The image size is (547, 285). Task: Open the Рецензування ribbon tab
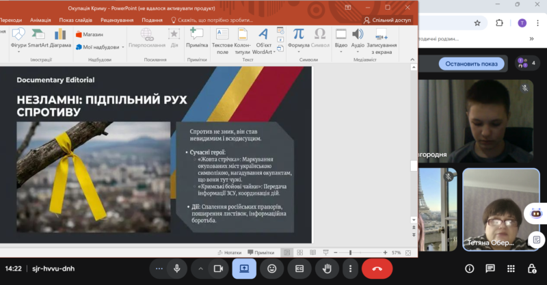pos(116,20)
